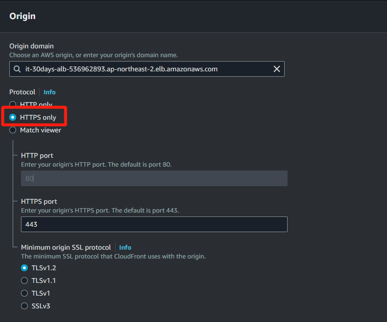The width and height of the screenshot is (387, 322).
Task: Click the HTTP port field showing 80
Action: [x=154, y=178]
